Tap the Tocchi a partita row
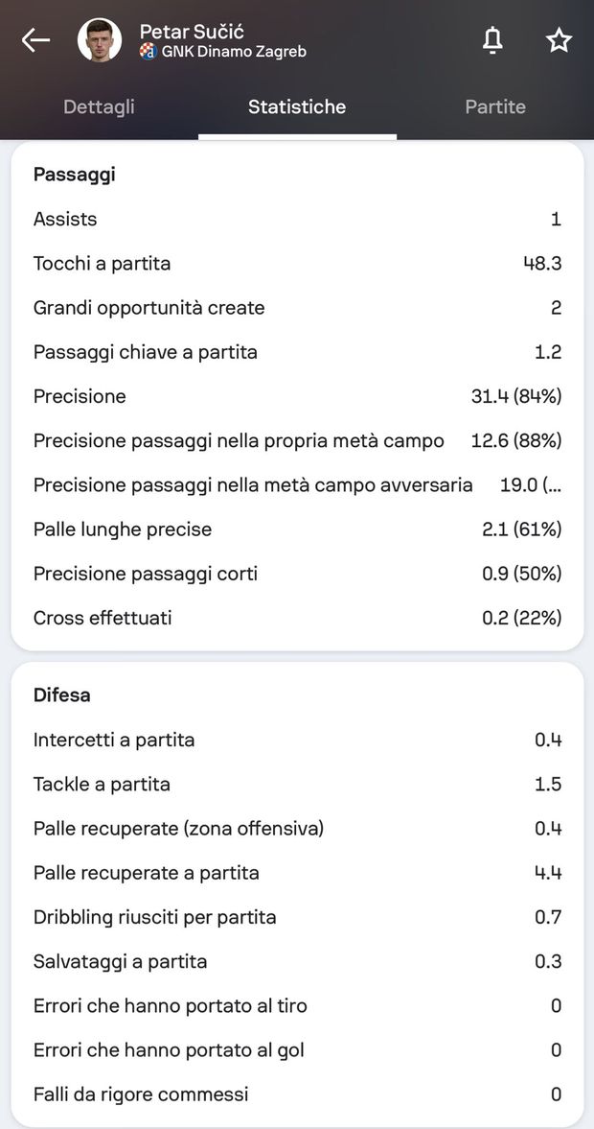This screenshot has height=1129, width=594. pyautogui.click(x=297, y=264)
